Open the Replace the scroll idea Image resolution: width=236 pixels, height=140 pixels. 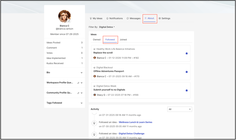(x=103, y=53)
